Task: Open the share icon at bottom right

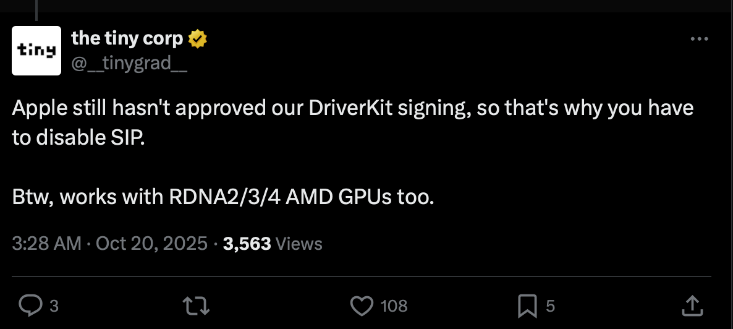Action: 693,305
